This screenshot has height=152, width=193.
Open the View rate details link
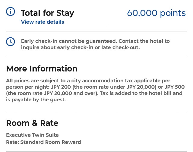coord(43,22)
